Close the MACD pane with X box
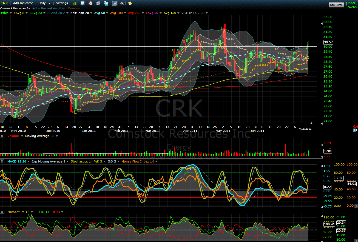Screen dimensions: 358x242 pos(2,161)
